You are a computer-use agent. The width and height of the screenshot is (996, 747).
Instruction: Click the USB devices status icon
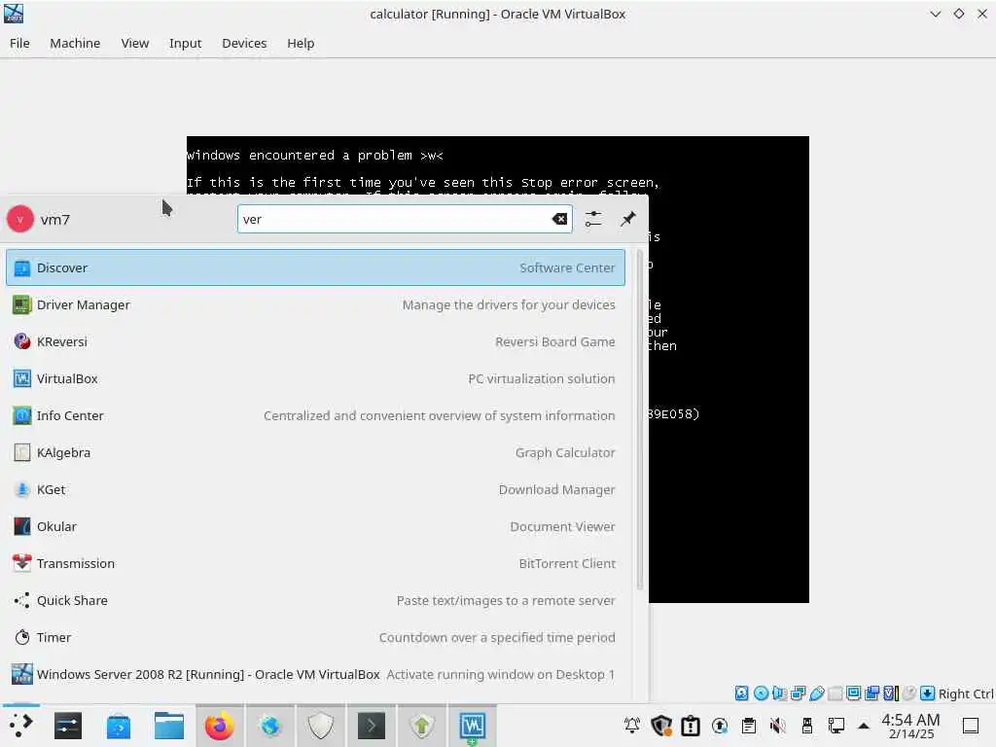(817, 693)
